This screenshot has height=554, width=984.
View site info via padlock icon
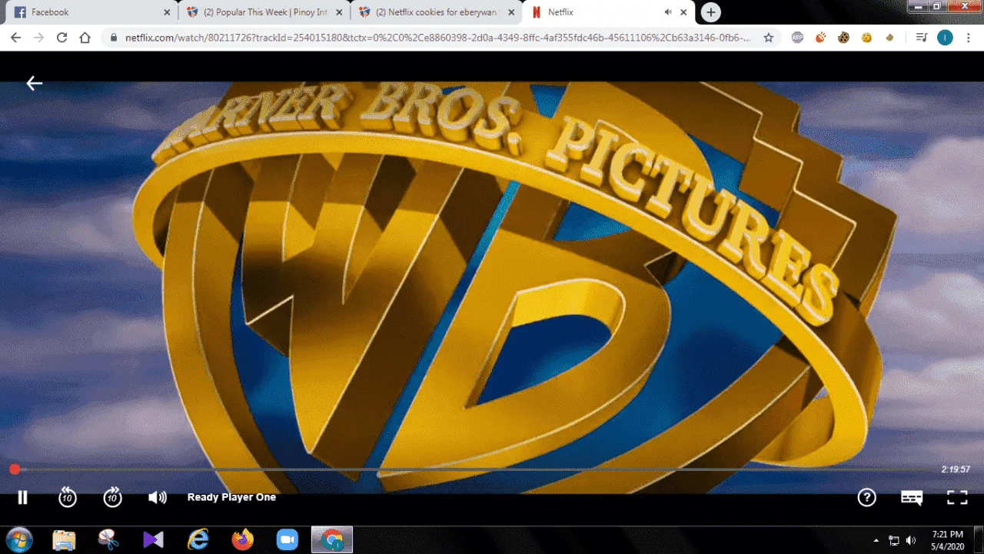coord(114,37)
